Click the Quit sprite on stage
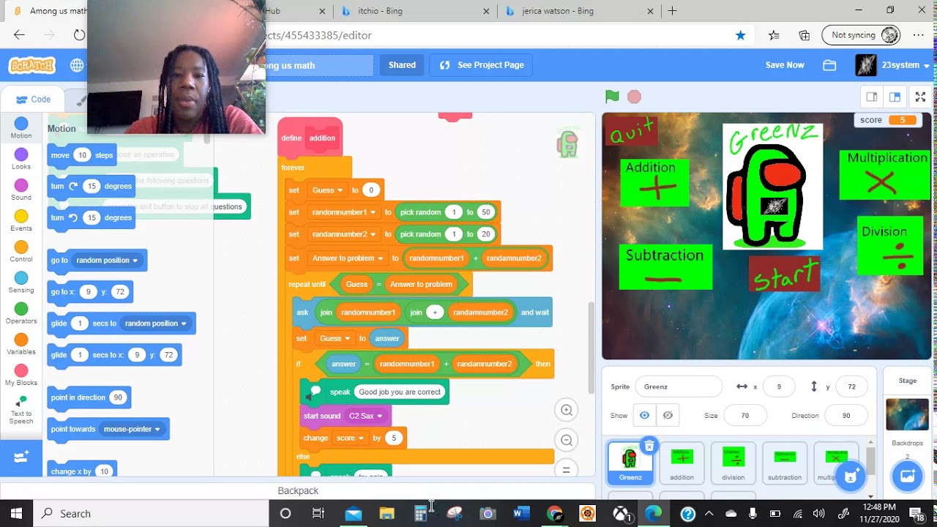The image size is (937, 527). pos(630,132)
